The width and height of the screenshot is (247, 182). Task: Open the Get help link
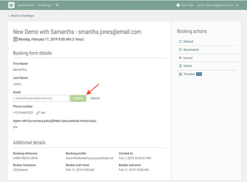tap(187, 5)
